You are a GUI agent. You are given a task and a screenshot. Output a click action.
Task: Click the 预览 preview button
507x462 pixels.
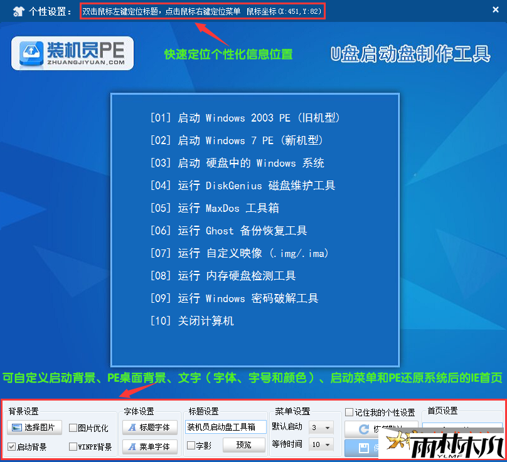click(x=243, y=445)
